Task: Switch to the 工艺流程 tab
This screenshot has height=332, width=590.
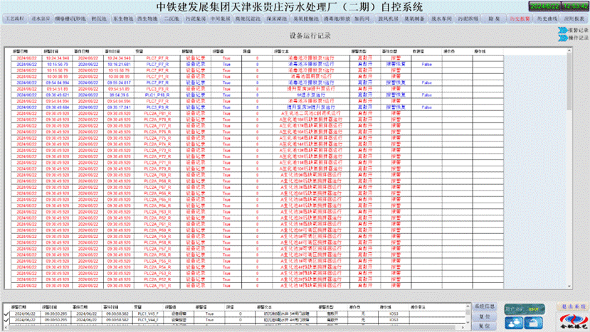Action: click(x=15, y=18)
